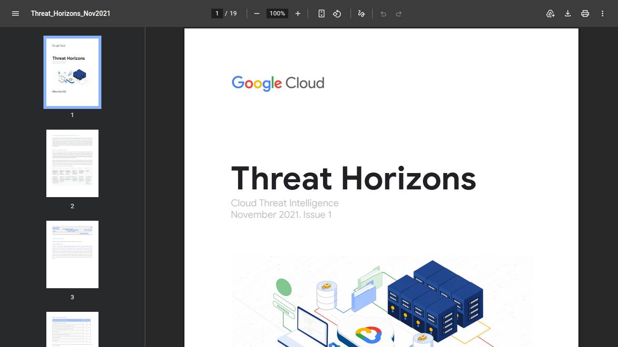Image resolution: width=618 pixels, height=347 pixels.
Task: Print the document
Action: pos(585,13)
